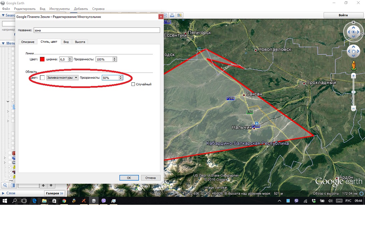
Task: Click the zoom in plus button
Action: (x=354, y=76)
